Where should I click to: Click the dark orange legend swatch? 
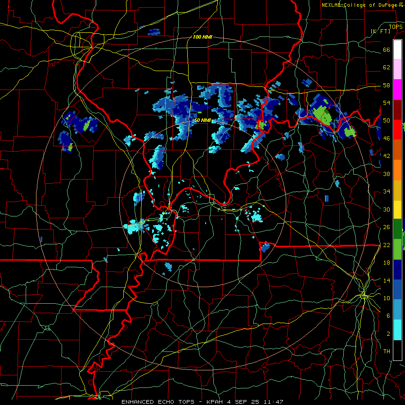click(397, 150)
